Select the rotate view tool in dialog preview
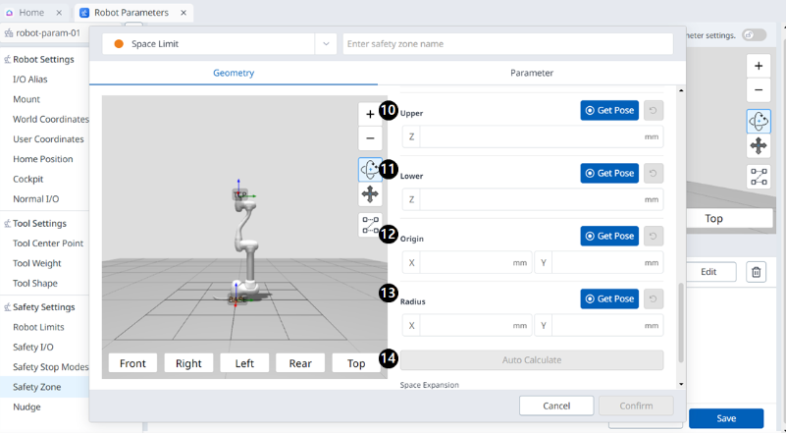This screenshot has width=786, height=433. 370,169
